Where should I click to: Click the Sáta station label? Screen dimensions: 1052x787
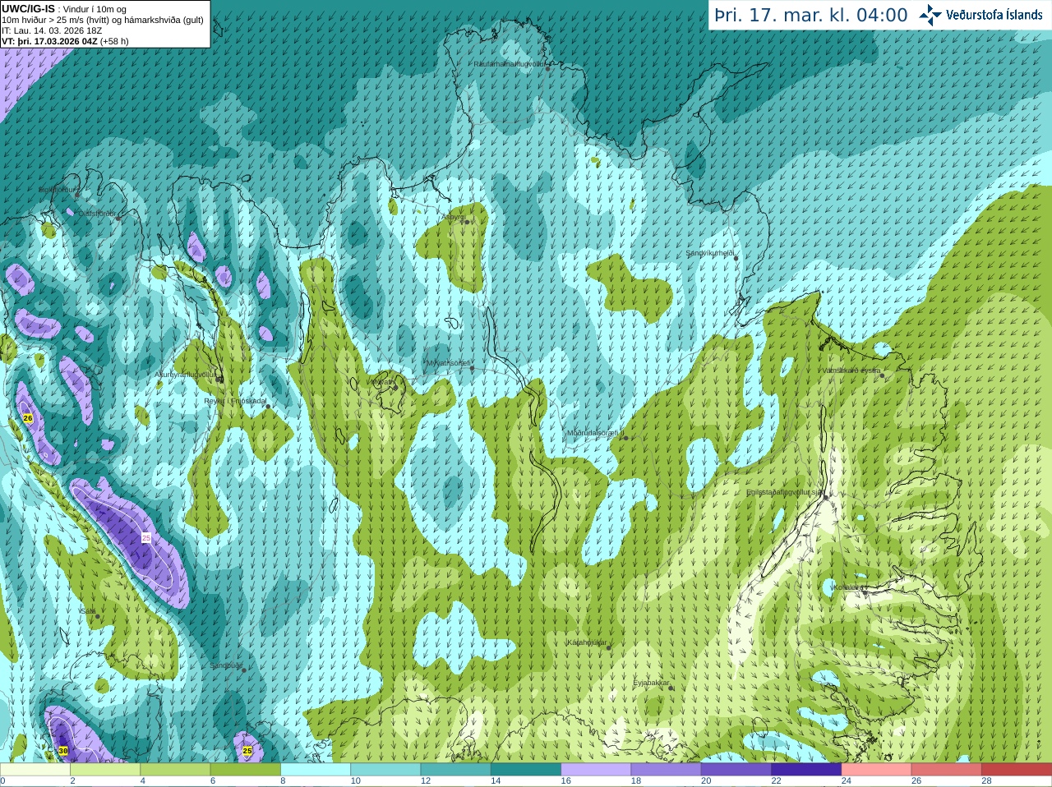coord(88,611)
